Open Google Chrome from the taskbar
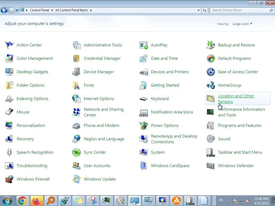 point(23,201)
